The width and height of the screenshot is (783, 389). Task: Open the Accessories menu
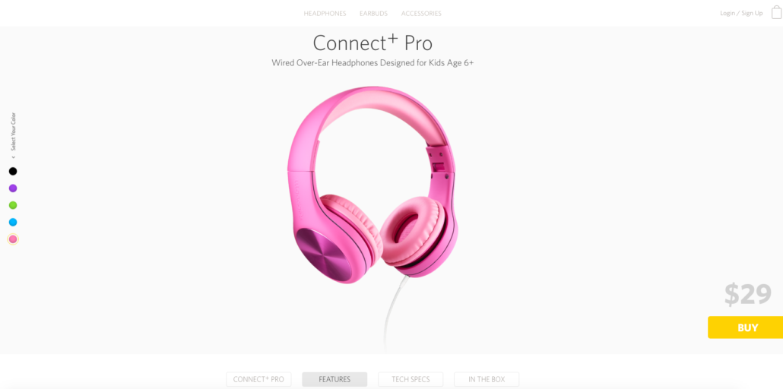[421, 14]
